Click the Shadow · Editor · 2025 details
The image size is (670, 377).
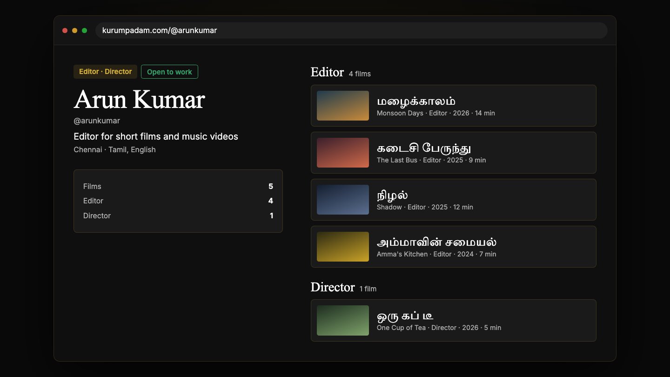425,207
